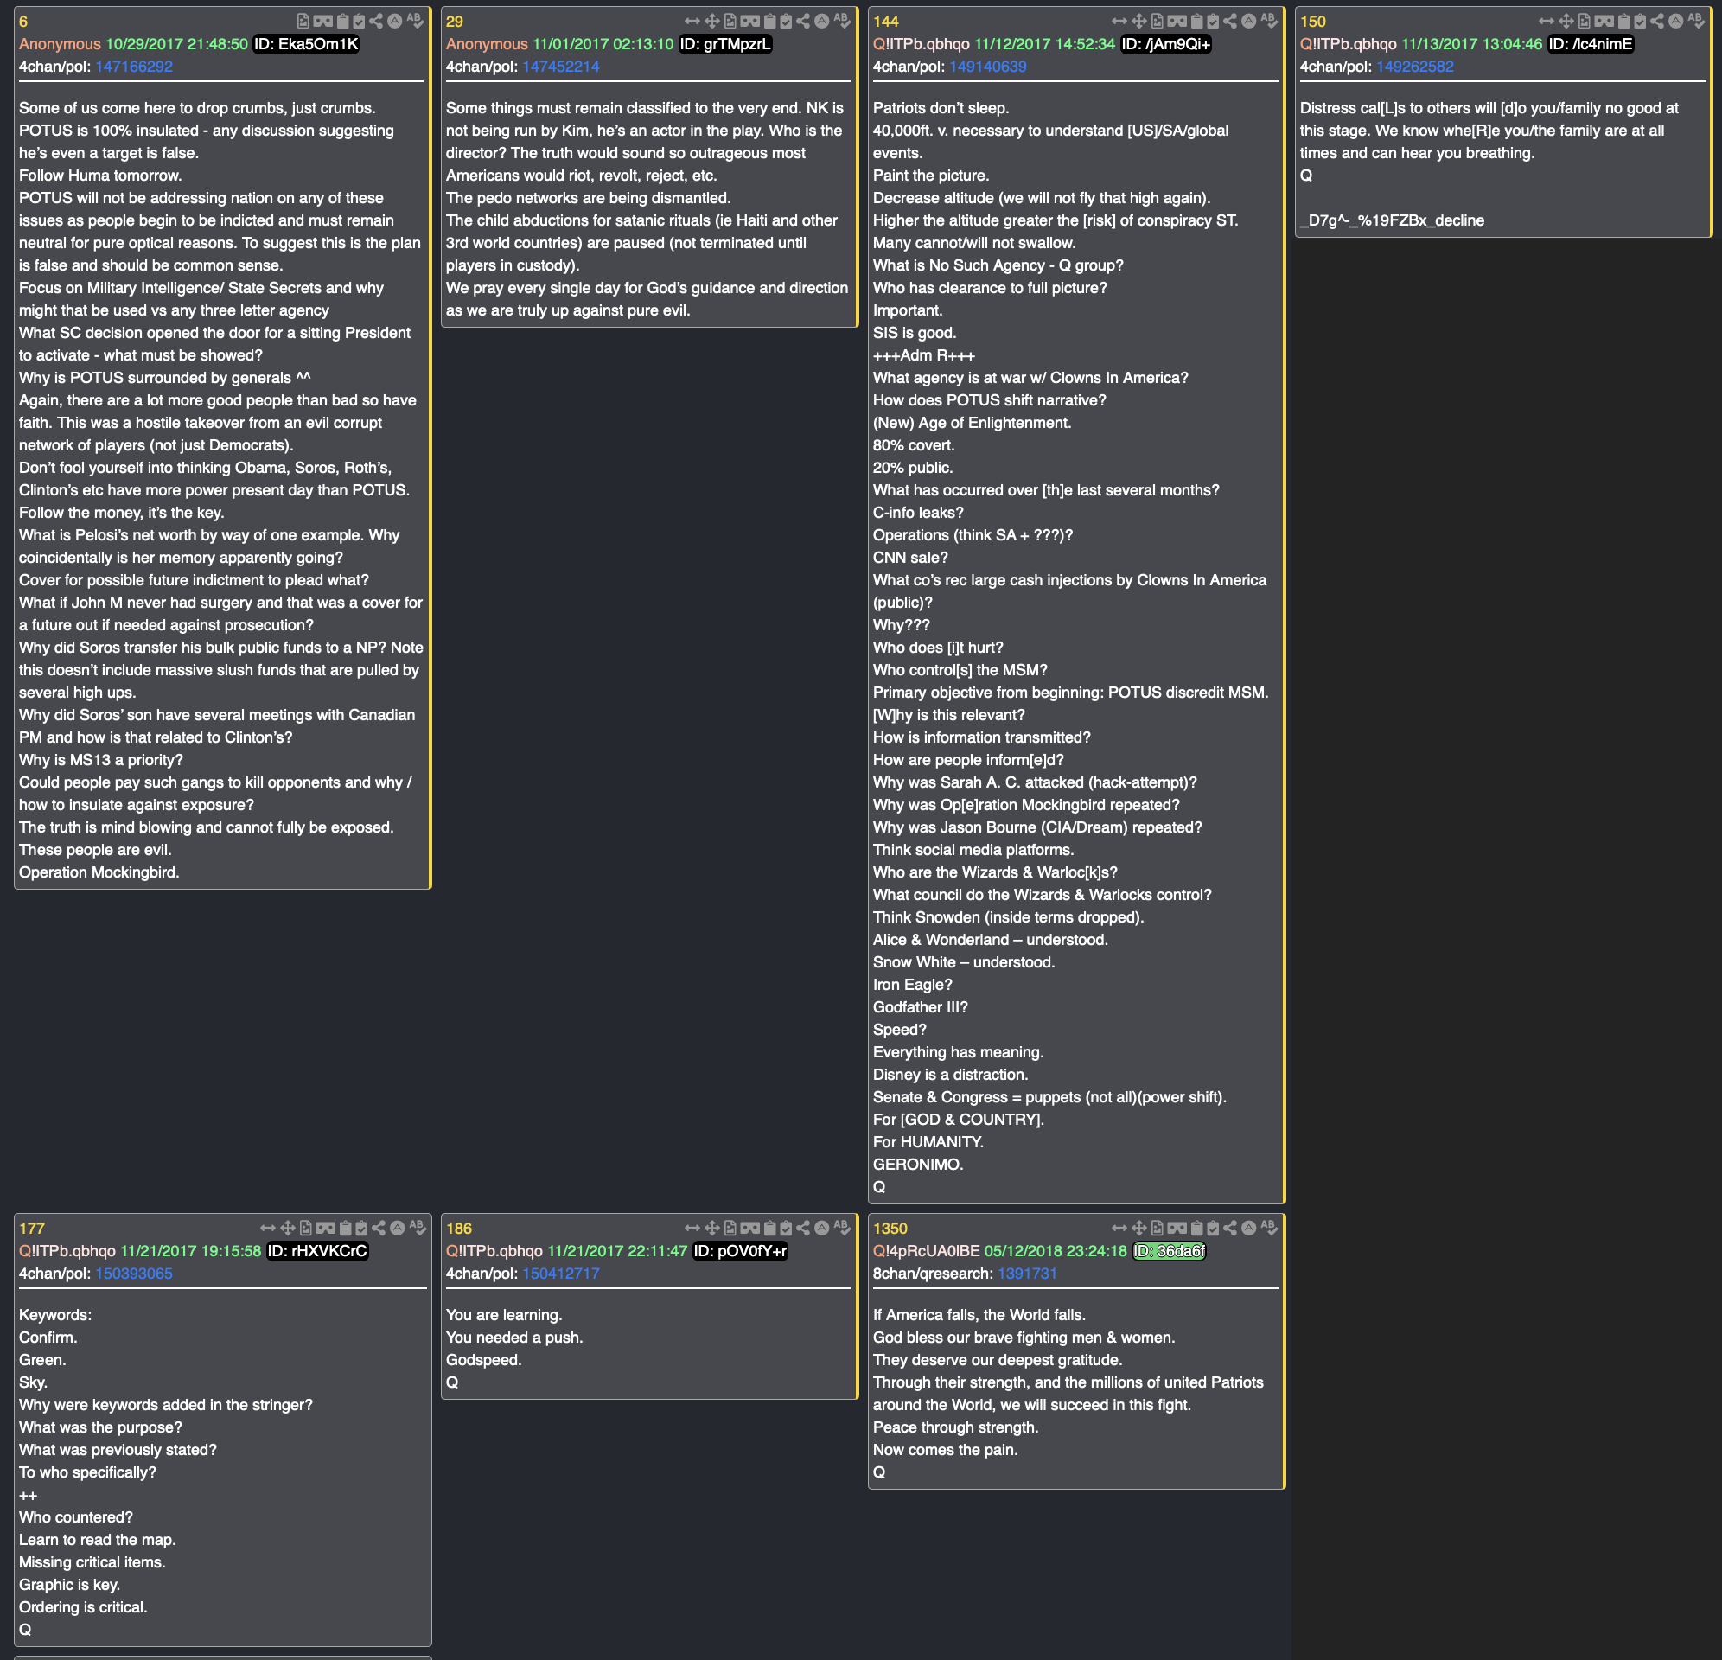
Task: Click post number 6 in header
Action: point(23,22)
